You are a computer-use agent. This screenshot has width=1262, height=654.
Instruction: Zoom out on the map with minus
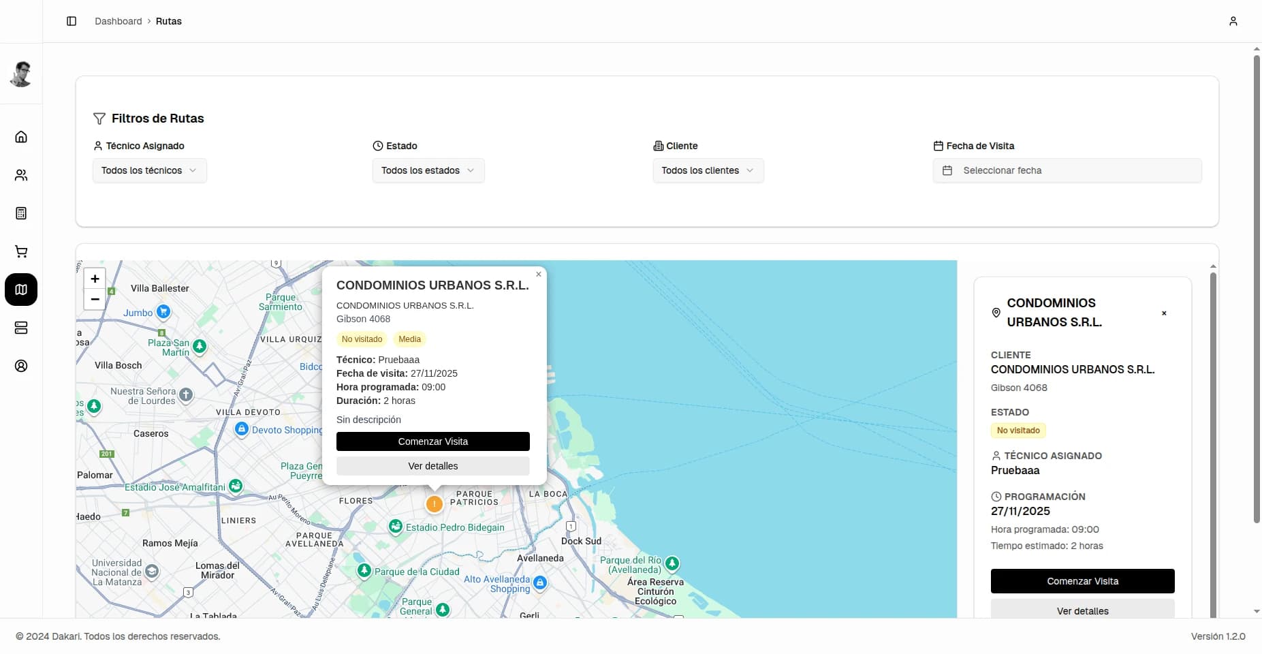click(95, 299)
